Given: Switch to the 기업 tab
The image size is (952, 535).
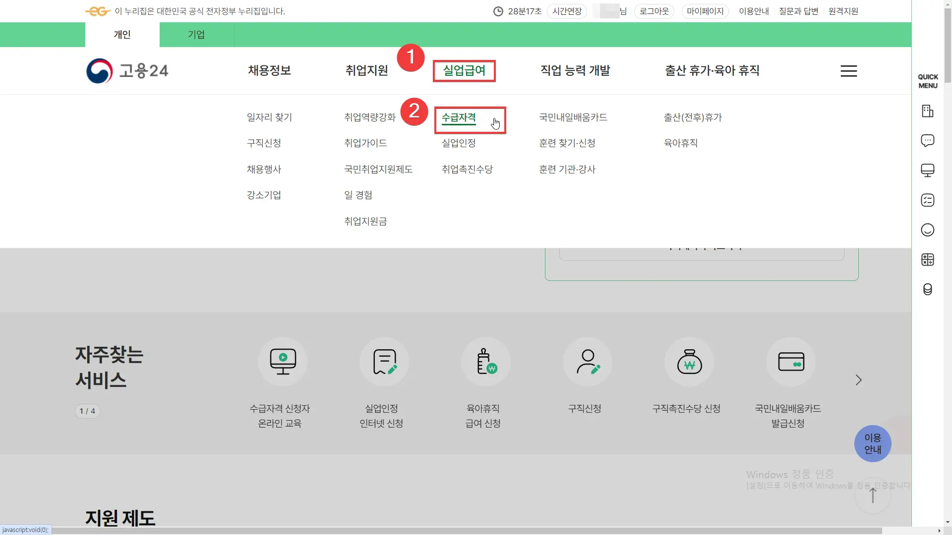Looking at the screenshot, I should tap(196, 35).
